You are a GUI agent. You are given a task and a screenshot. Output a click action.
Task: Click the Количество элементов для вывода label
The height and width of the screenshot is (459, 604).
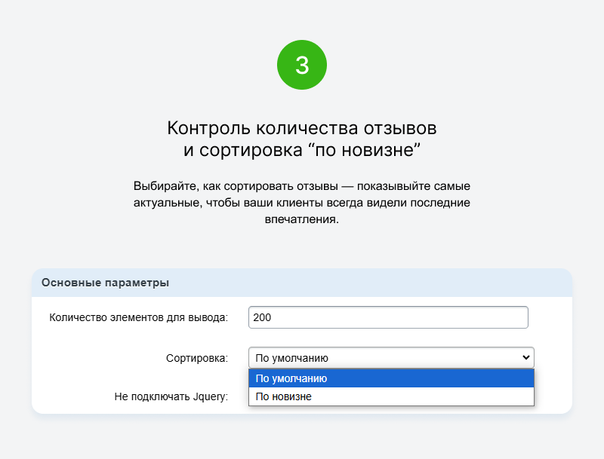[x=139, y=317]
